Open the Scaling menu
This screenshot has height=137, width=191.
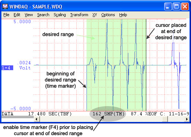60,15
